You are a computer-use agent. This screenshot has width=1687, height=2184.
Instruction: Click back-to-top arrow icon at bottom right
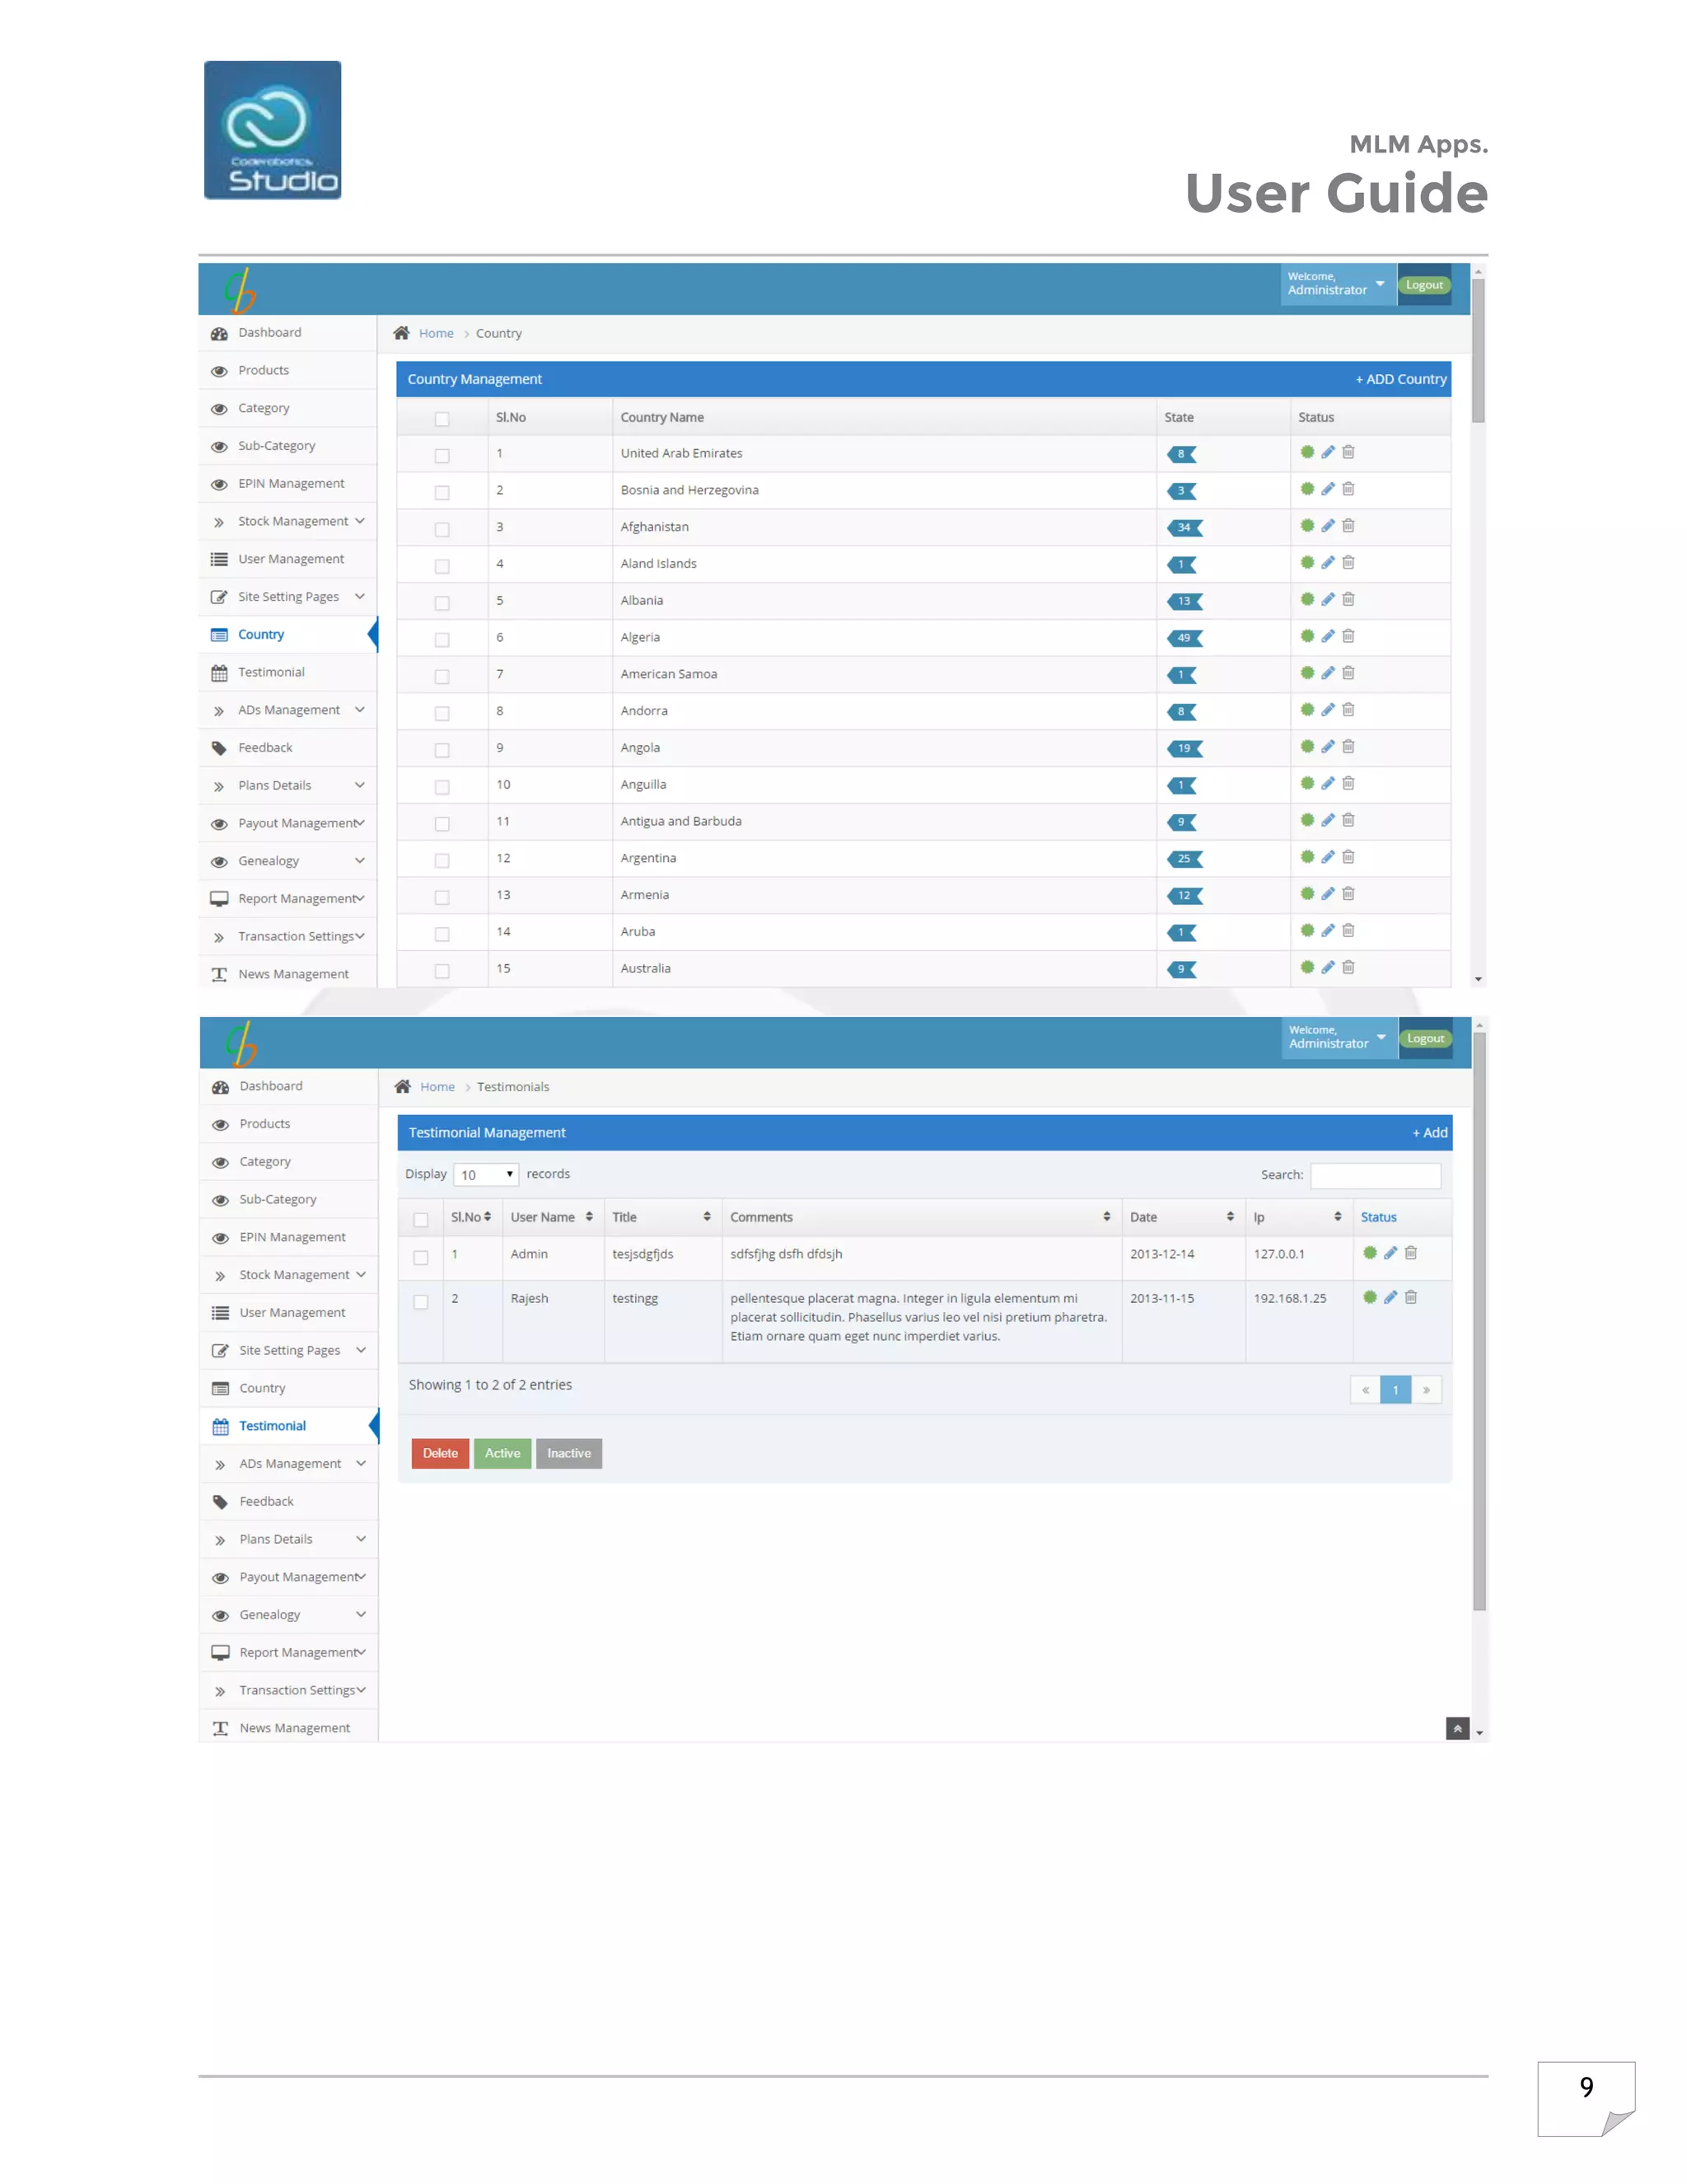(1457, 1728)
